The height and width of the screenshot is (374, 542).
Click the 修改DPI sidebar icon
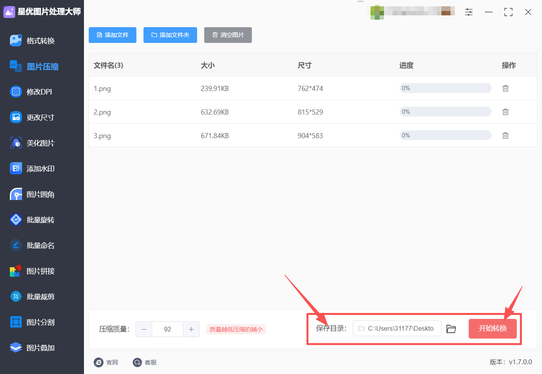pos(16,92)
